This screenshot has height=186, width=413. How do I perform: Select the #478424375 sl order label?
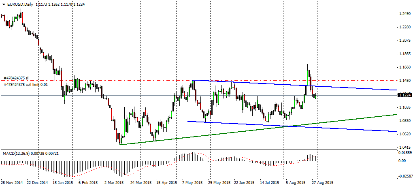(x=16, y=78)
